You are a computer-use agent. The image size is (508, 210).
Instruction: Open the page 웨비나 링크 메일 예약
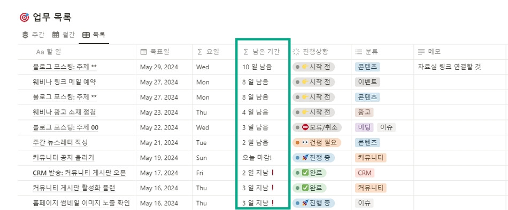(x=64, y=82)
